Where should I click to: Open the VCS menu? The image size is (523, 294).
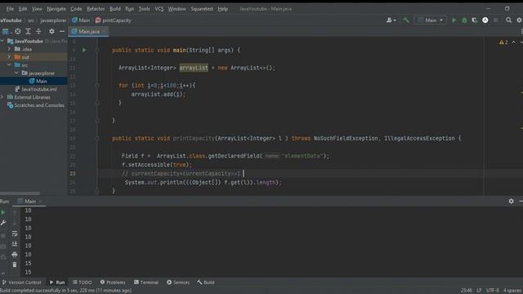pyautogui.click(x=159, y=9)
